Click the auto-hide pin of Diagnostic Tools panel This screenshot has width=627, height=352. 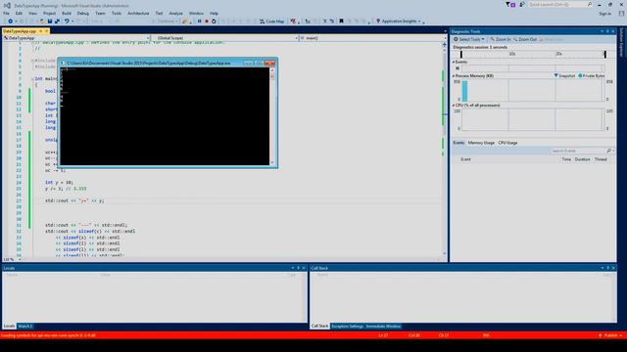click(x=607, y=31)
